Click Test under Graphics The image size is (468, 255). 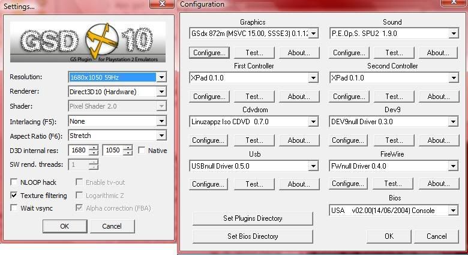[x=254, y=53]
